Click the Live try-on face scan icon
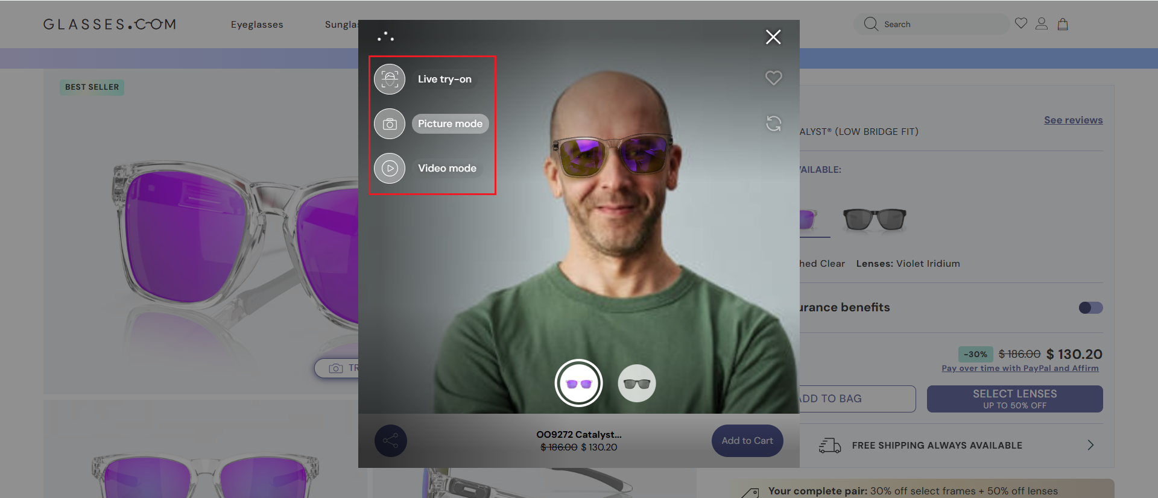1158x498 pixels. (x=390, y=79)
